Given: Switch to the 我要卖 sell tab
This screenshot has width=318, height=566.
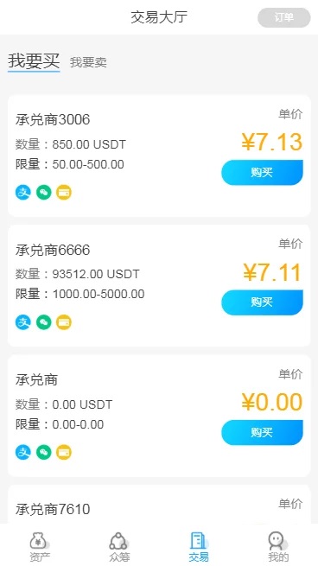Looking at the screenshot, I should pos(88,62).
